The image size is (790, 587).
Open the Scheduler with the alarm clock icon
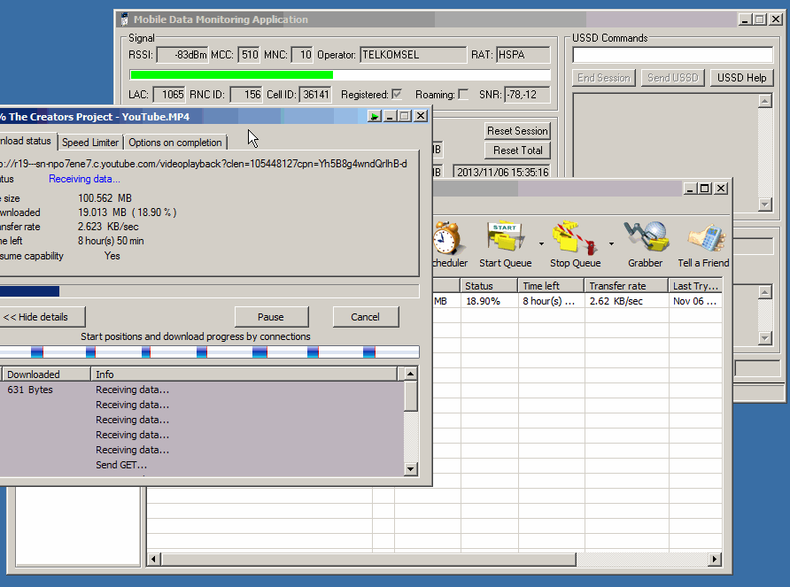448,240
